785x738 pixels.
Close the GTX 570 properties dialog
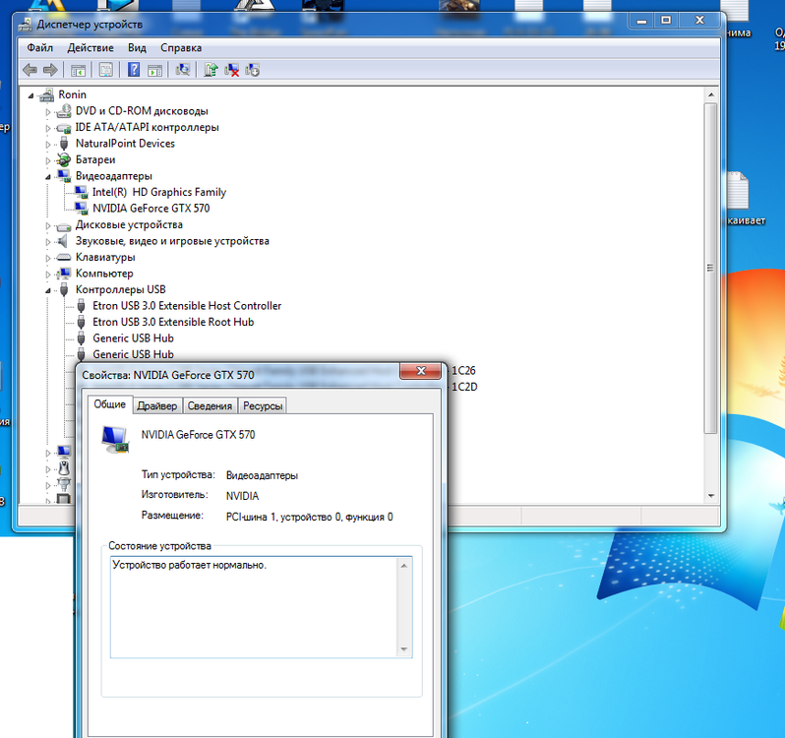[x=421, y=371]
